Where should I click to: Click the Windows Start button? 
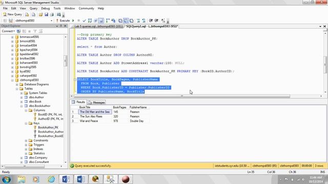[6, 179]
